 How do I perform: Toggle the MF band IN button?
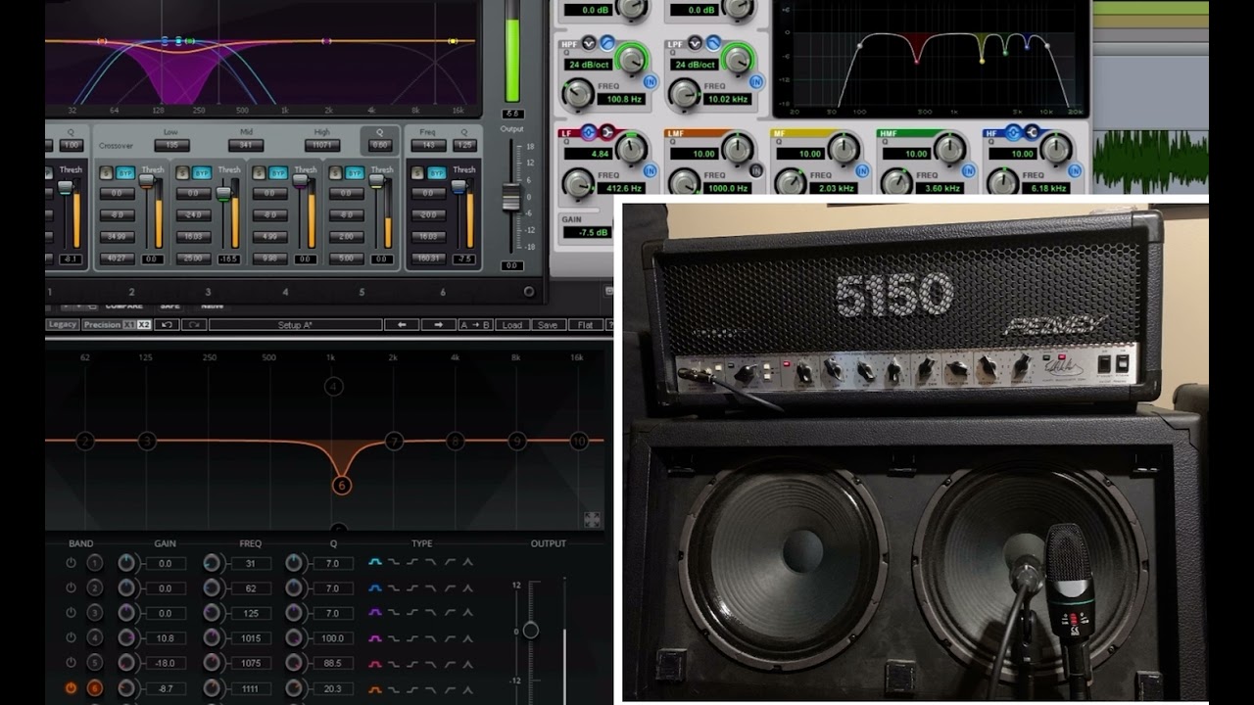[x=861, y=171]
